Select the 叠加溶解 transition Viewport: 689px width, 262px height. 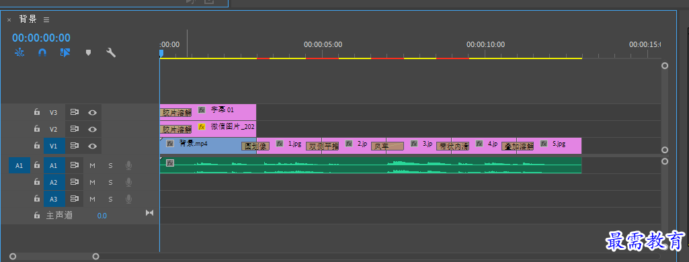pos(518,146)
